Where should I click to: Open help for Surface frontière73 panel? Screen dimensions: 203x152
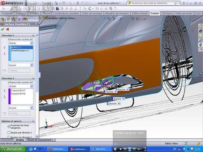point(36,24)
